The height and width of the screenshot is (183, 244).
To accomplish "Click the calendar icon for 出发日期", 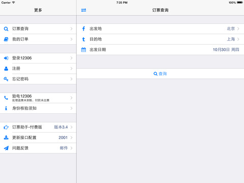I will (x=83, y=50).
